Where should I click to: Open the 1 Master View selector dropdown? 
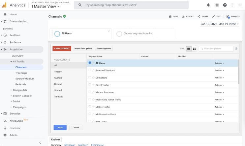point(45,6)
